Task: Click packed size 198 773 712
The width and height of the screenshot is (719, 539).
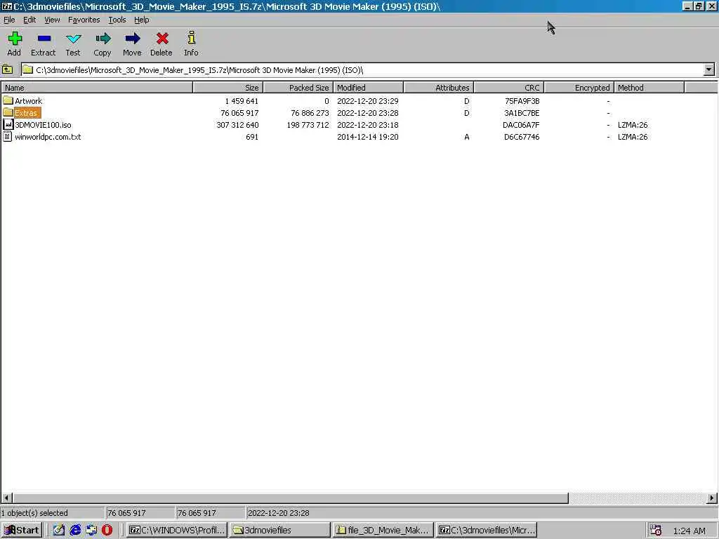Action: [308, 125]
